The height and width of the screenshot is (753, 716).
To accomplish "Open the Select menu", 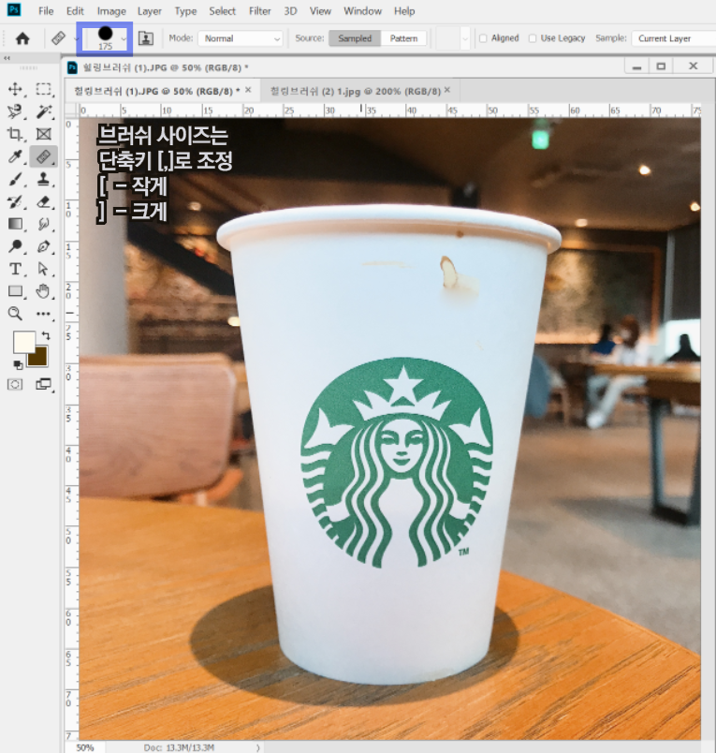I will pos(222,11).
